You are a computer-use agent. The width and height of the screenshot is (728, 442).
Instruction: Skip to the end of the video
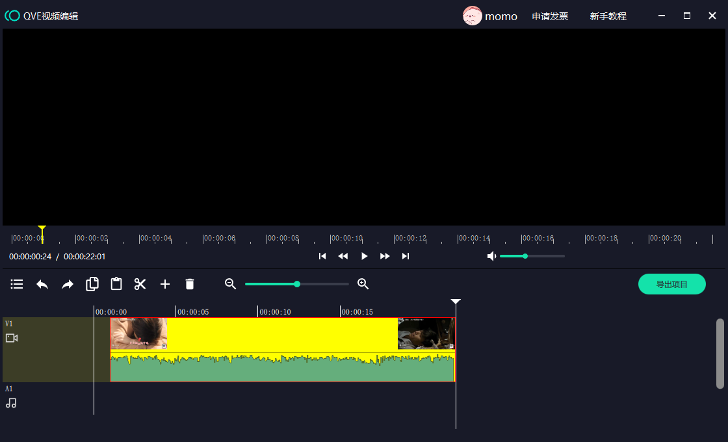tap(406, 256)
